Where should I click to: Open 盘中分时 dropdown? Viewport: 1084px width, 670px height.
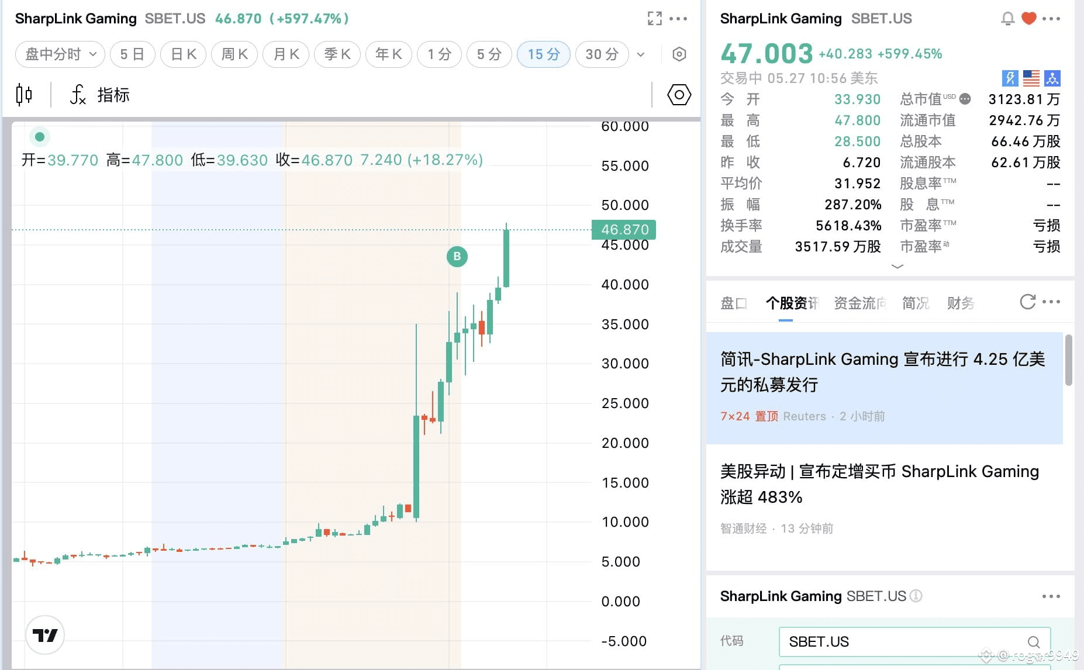(60, 54)
